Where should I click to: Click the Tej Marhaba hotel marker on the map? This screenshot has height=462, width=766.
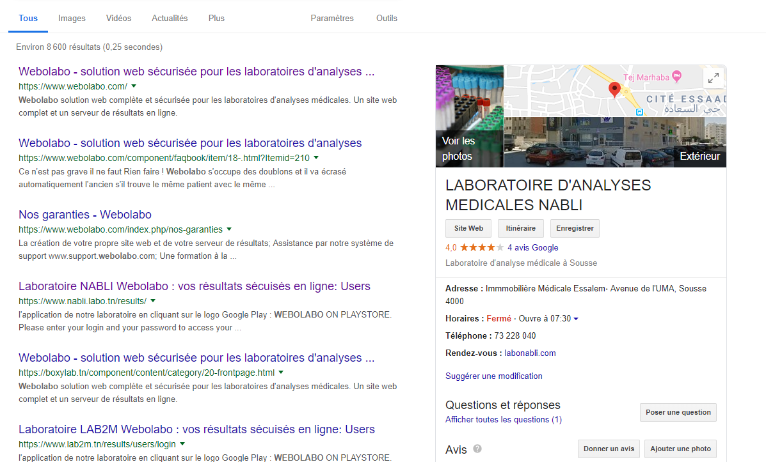click(676, 75)
